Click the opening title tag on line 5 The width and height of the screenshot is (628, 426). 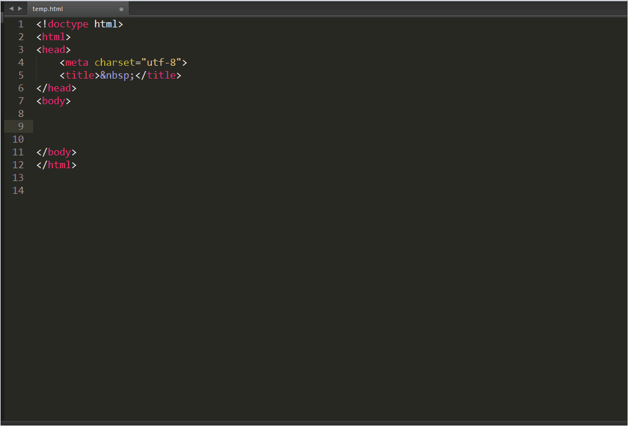[80, 75]
